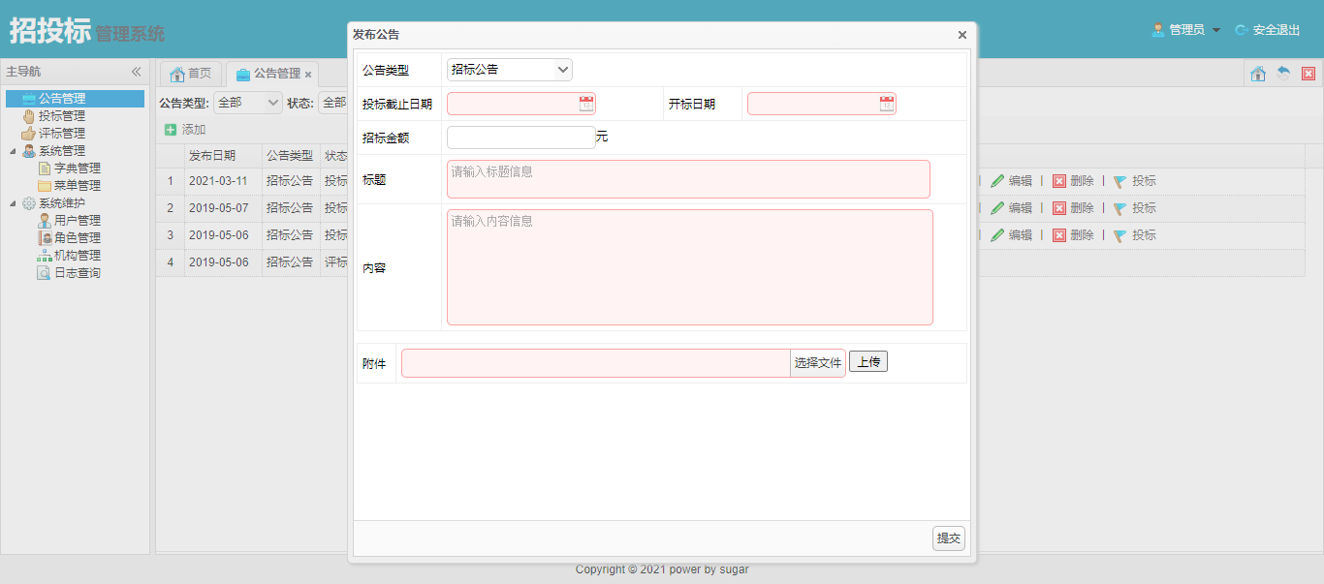Click the 提交 submit button
The height and width of the screenshot is (584, 1324).
(949, 538)
